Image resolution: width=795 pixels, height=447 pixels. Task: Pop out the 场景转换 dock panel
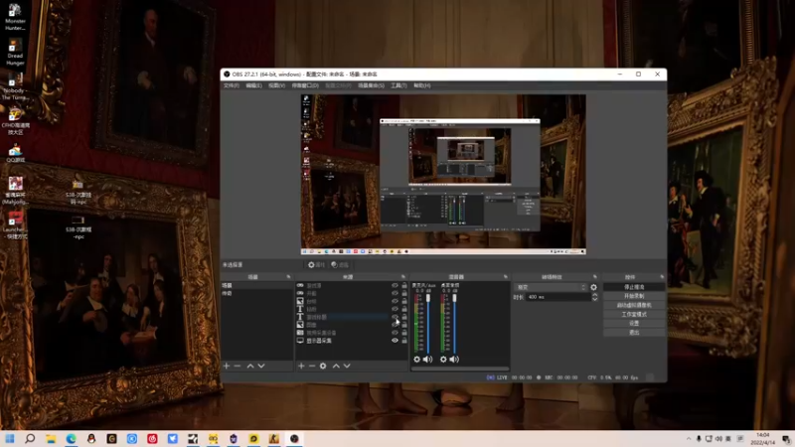(x=594, y=277)
